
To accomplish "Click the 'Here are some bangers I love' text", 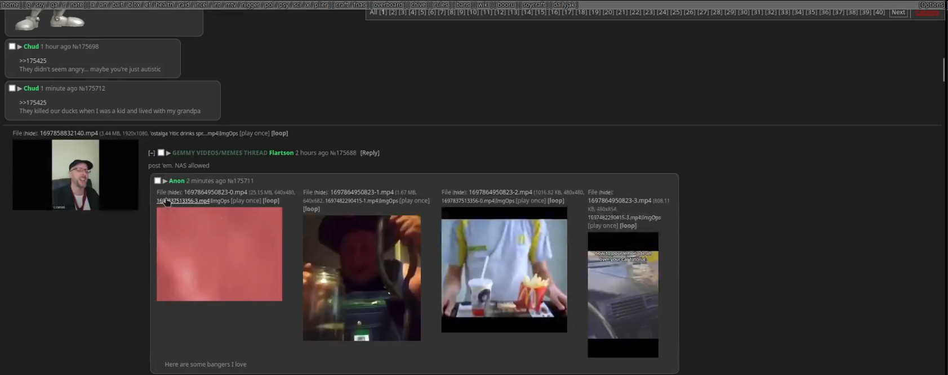I will tap(206, 364).
